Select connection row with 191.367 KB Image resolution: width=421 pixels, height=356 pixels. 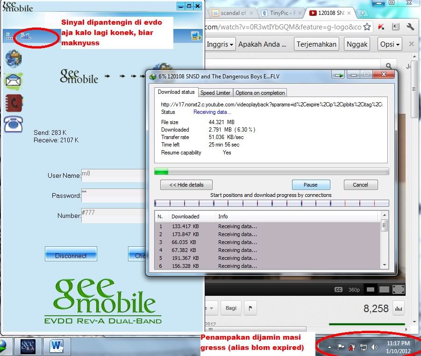[267, 258]
